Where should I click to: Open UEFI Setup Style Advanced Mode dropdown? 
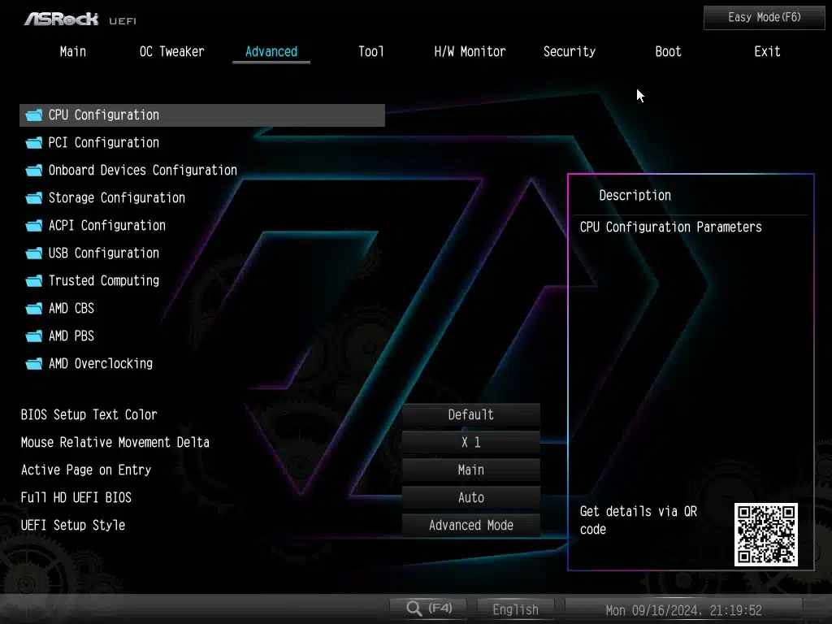pyautogui.click(x=470, y=525)
